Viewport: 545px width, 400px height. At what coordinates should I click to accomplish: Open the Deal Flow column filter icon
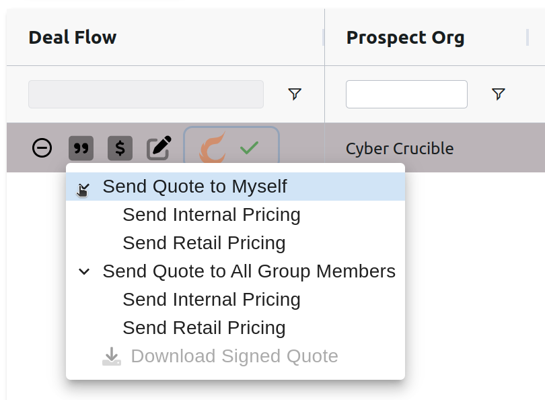point(295,94)
